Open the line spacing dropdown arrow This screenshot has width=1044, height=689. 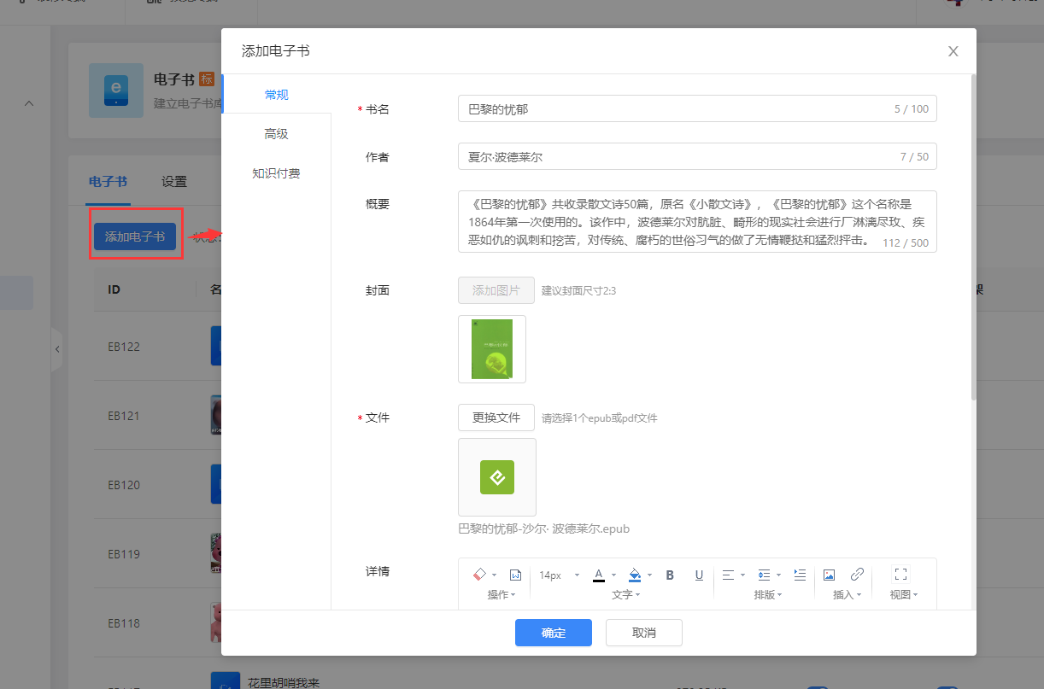pyautogui.click(x=778, y=575)
